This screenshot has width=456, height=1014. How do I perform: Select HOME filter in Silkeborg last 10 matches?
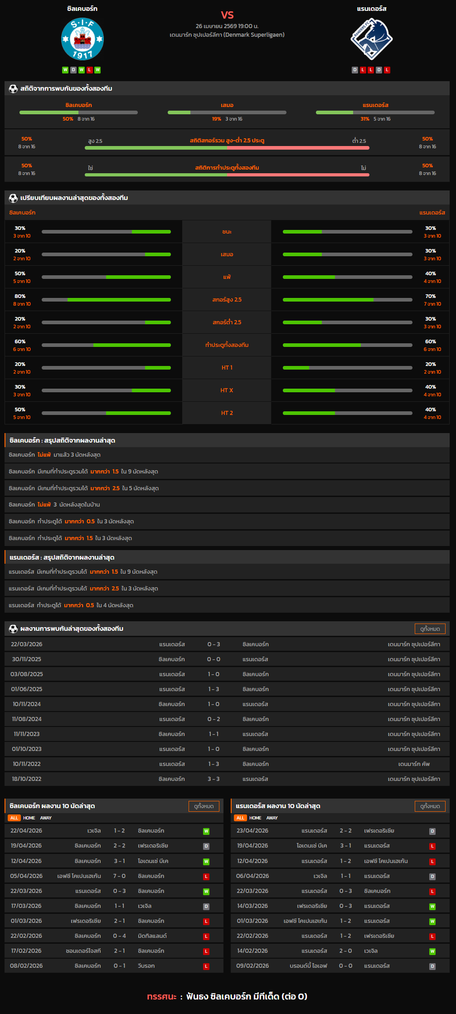[x=29, y=818]
